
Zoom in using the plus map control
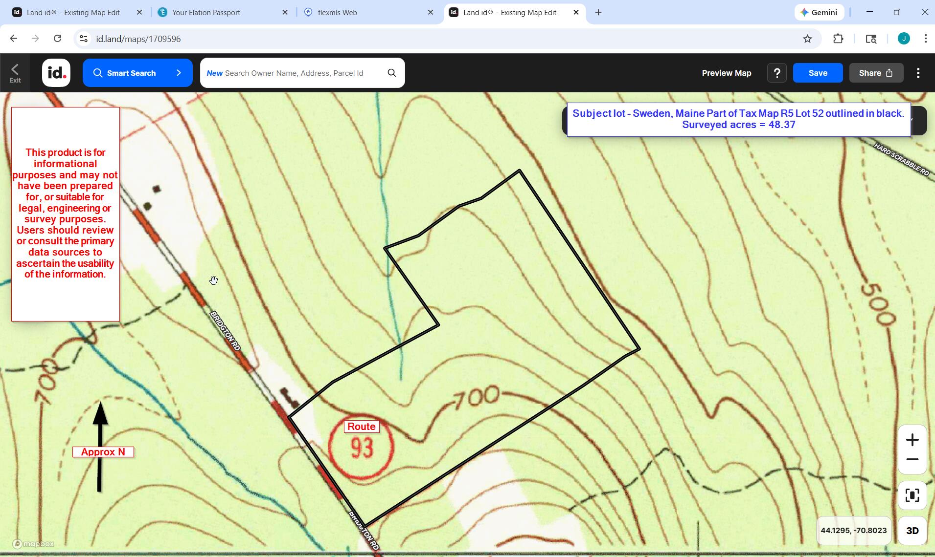912,440
